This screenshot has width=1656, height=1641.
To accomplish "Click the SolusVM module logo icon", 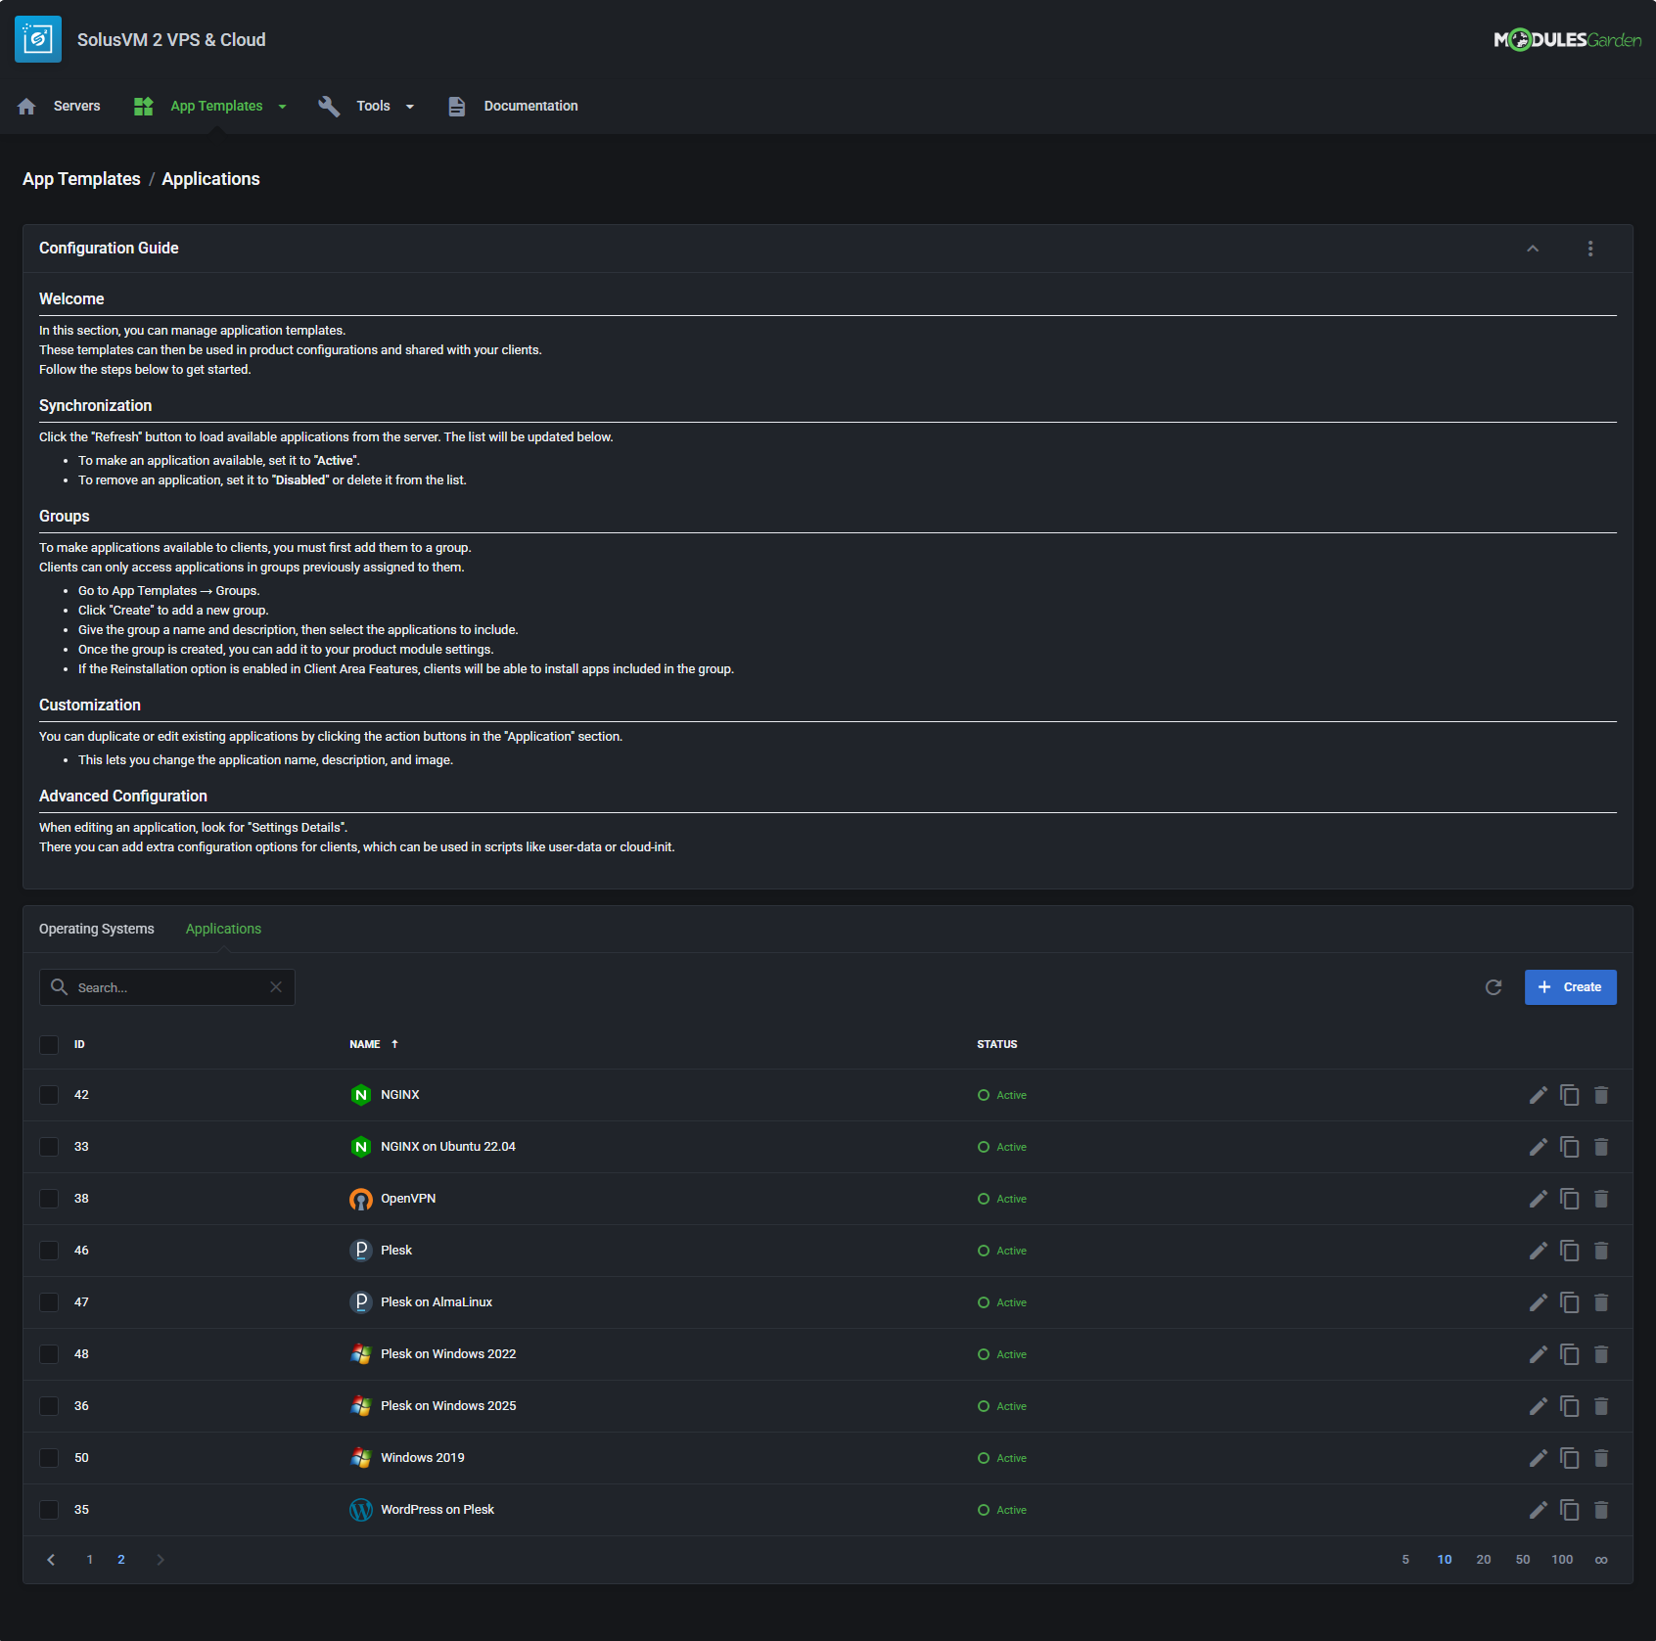I will tap(38, 39).
